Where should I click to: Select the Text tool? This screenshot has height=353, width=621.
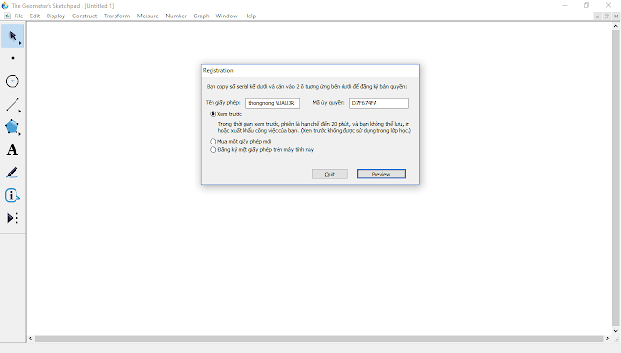pos(13,150)
